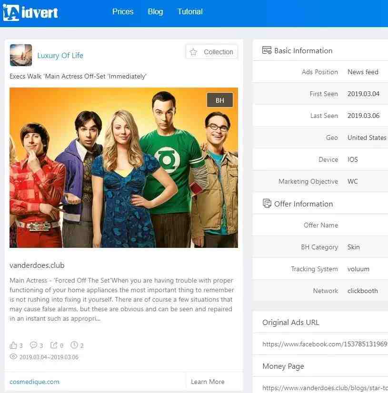
Task: Click the thumbs-up likes icon
Action: click(13, 345)
